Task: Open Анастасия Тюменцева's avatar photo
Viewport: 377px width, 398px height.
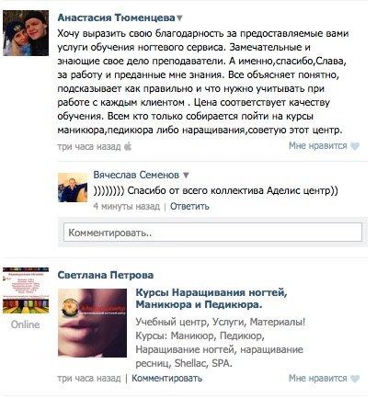Action: [x=26, y=33]
